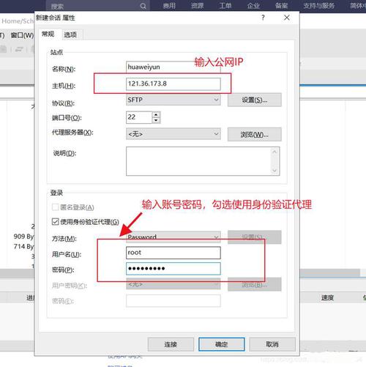Screen dimensions: 366x367
Task: Increase port number with up spinner
Action: point(156,114)
